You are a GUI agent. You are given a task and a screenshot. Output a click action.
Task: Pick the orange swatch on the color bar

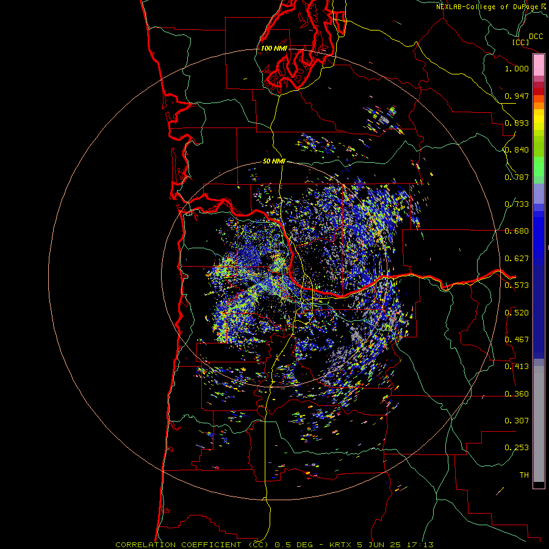tap(539, 106)
